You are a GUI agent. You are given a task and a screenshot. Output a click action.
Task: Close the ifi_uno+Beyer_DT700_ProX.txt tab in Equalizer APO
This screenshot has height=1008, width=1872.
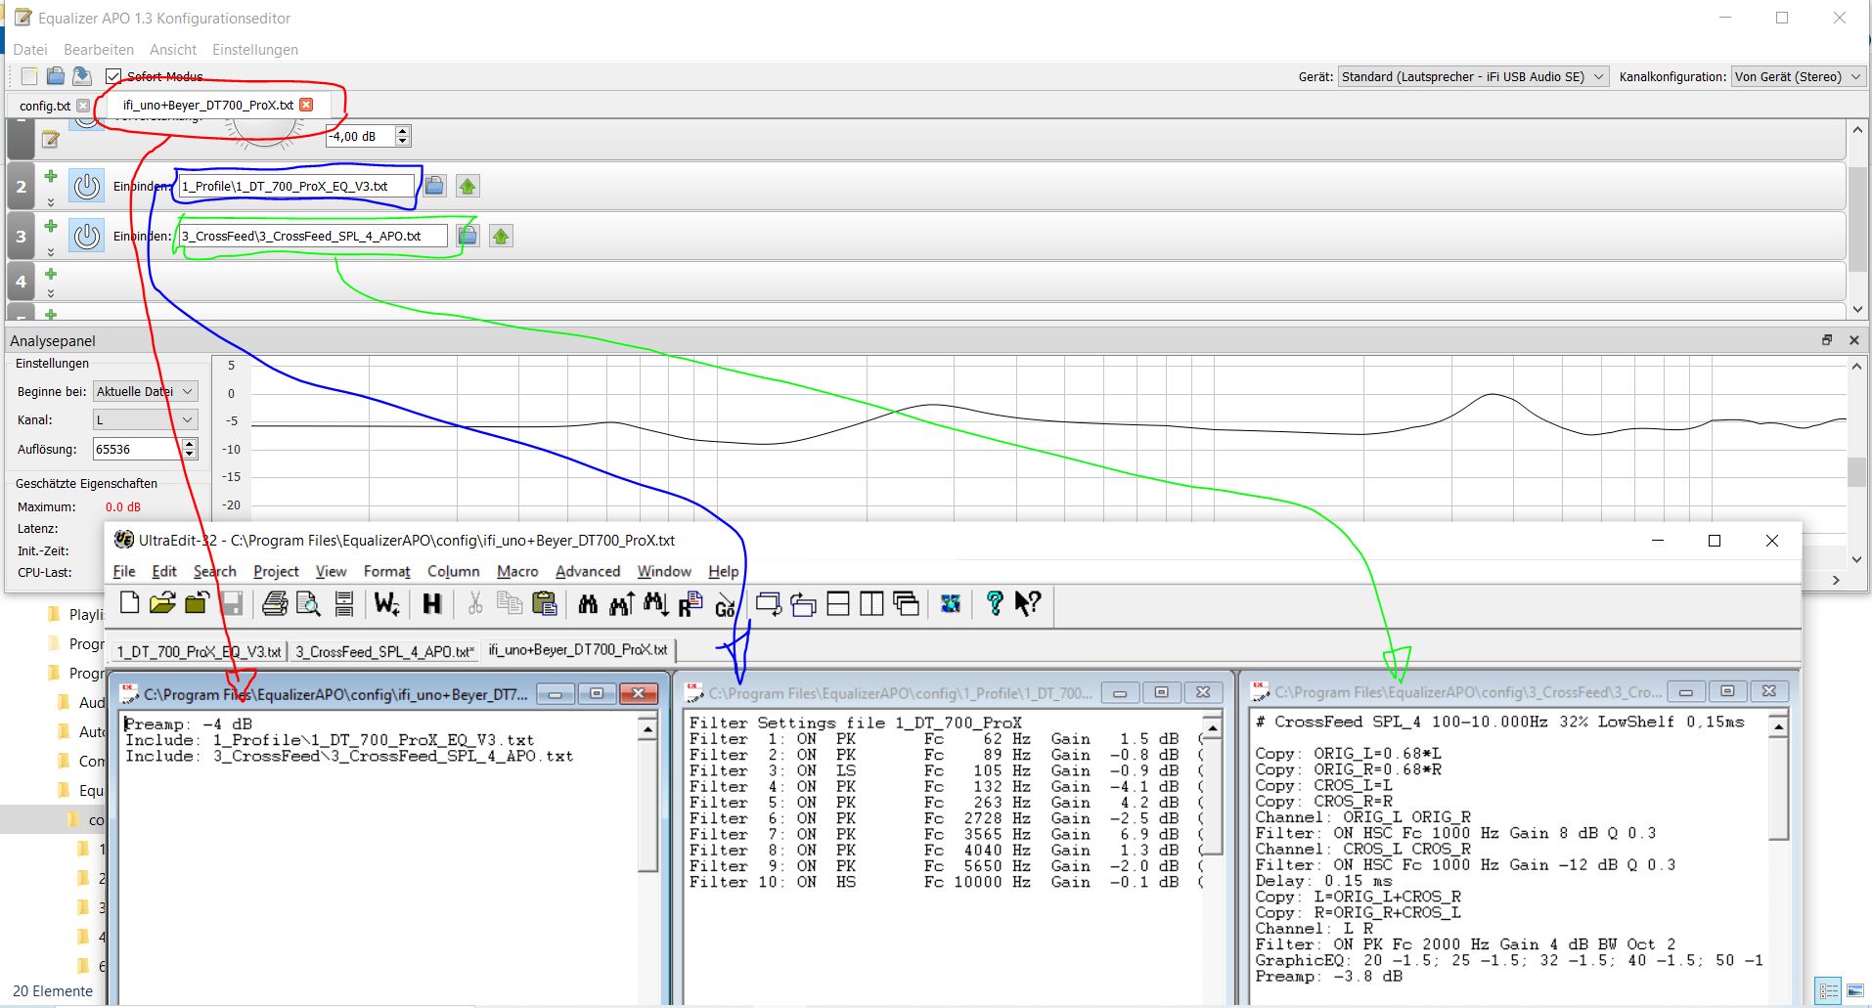[307, 105]
